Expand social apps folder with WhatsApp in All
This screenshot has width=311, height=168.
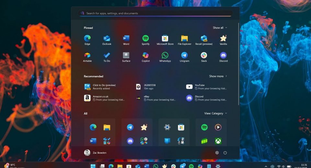pyautogui.click(x=144, y=141)
